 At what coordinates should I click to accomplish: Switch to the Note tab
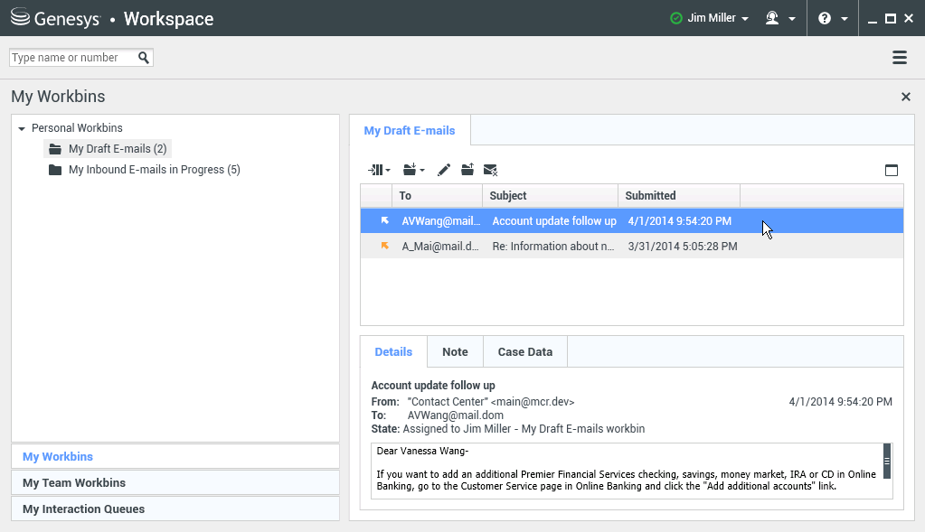(455, 352)
